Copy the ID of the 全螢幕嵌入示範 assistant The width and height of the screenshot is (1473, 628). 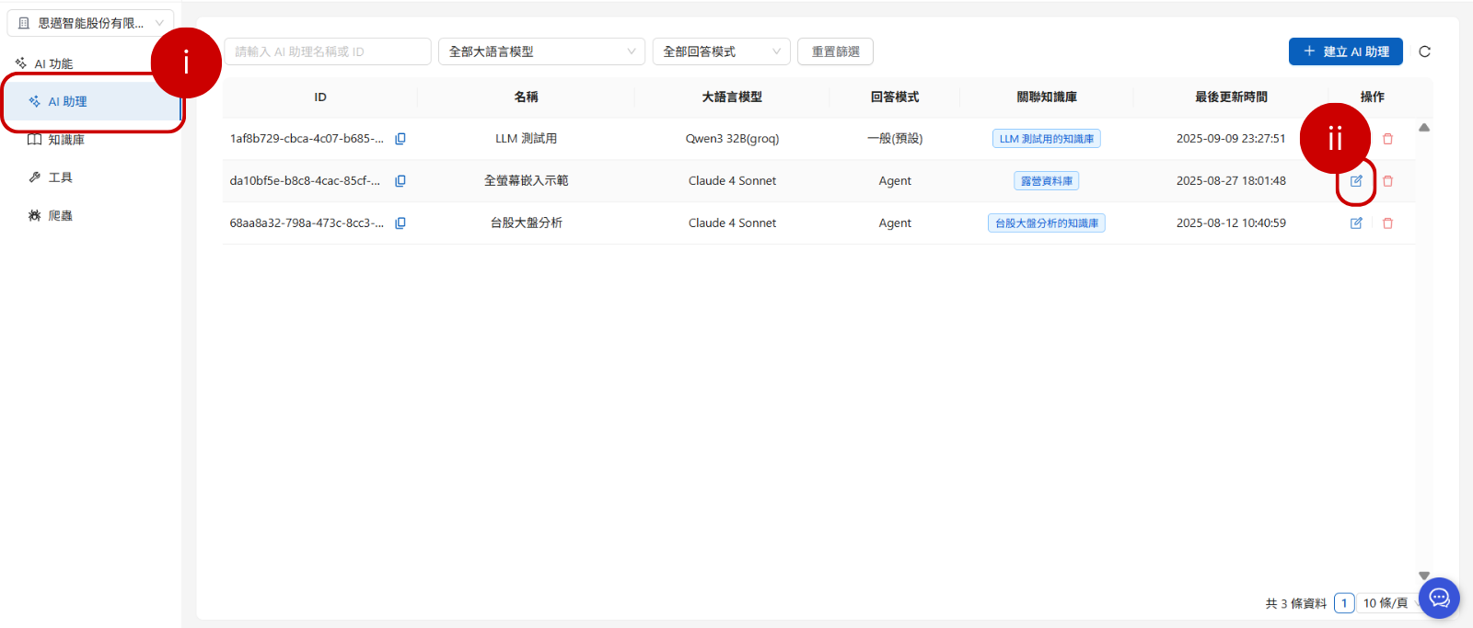click(x=400, y=181)
